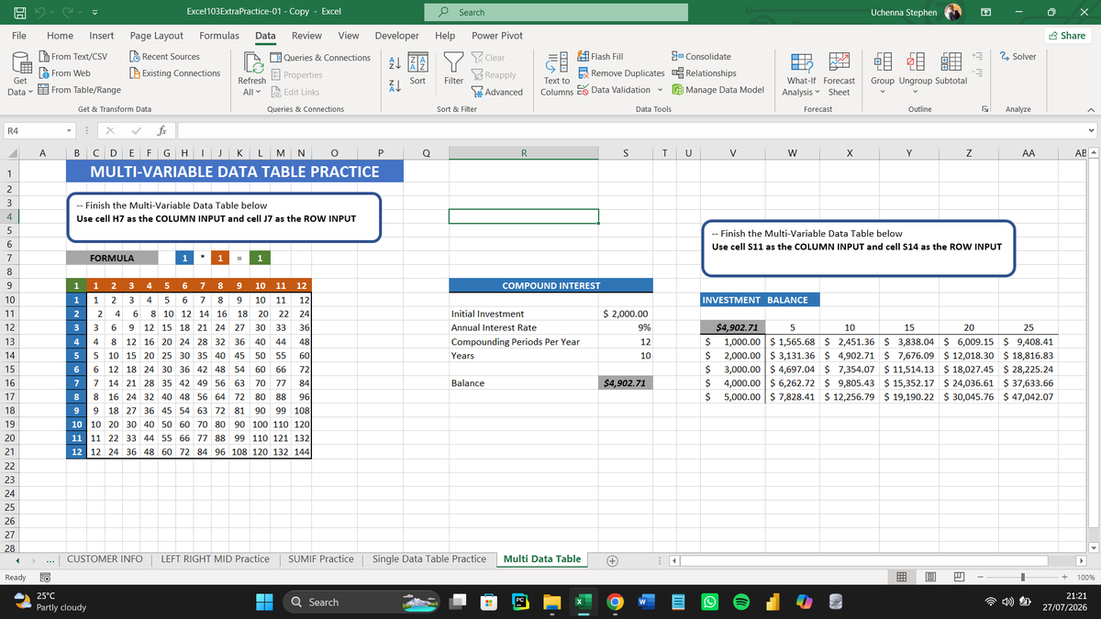Open the File menu
The height and width of the screenshot is (619, 1101).
click(18, 35)
